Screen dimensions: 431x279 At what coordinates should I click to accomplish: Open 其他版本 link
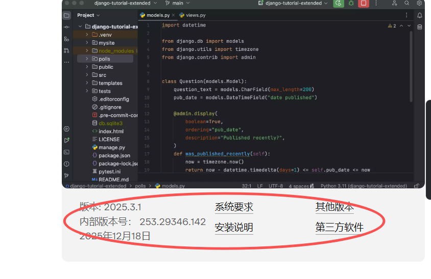pos(334,207)
